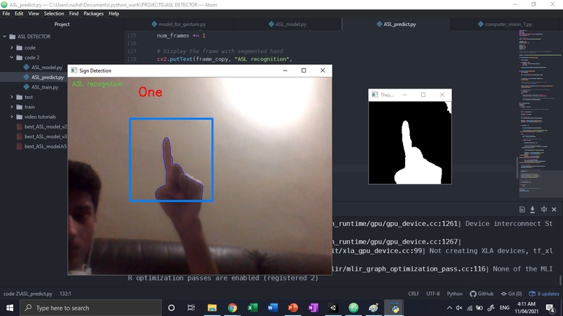The width and height of the screenshot is (563, 316).
Task: Open Task View on the taskbar
Action: pyautogui.click(x=191, y=308)
